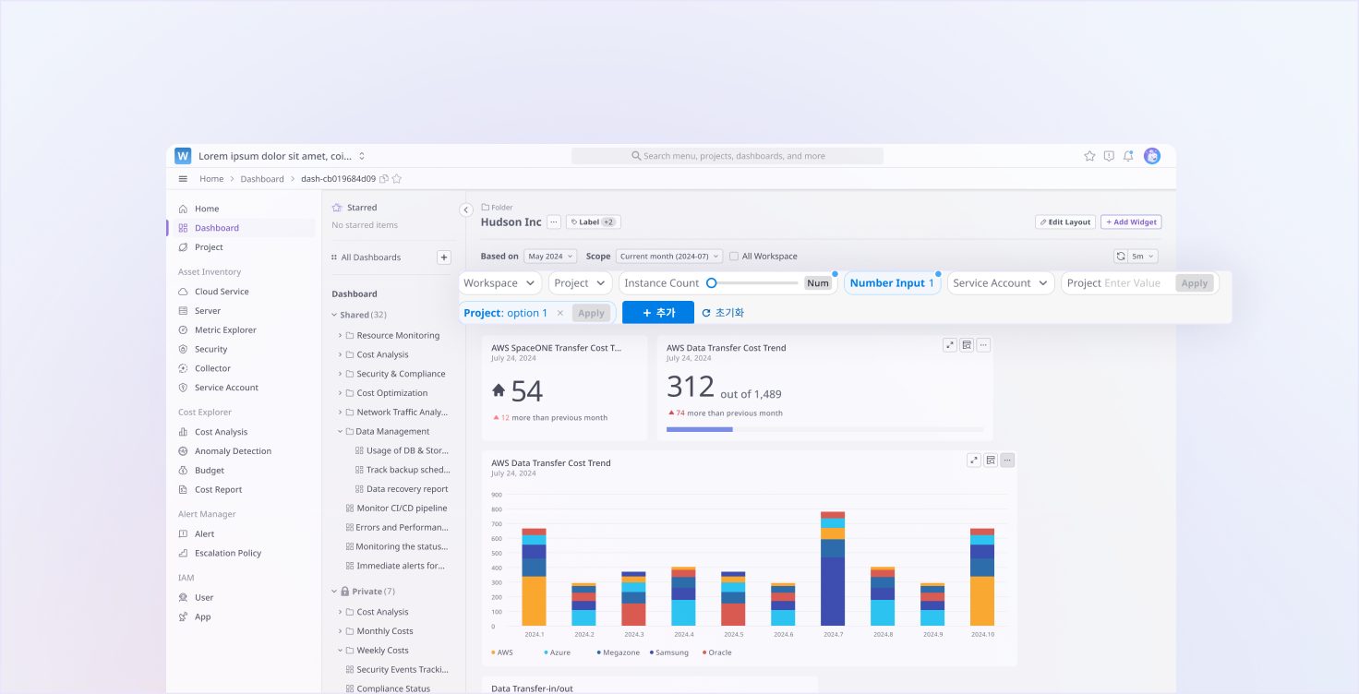Enable the All Workspace checkbox
Viewport: 1359px width, 694px height.
[734, 257]
